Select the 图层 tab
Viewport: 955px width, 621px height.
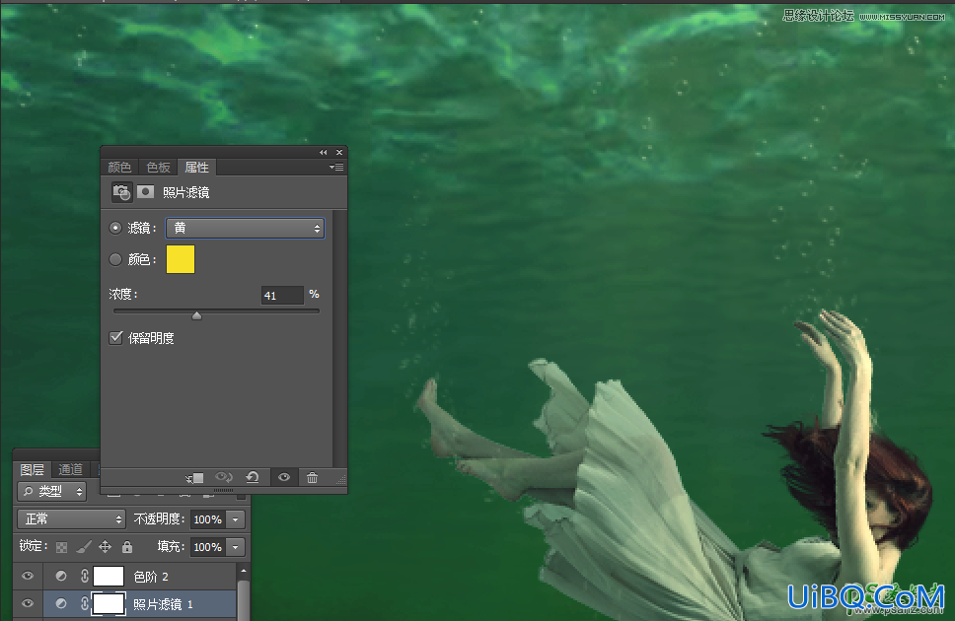32,469
